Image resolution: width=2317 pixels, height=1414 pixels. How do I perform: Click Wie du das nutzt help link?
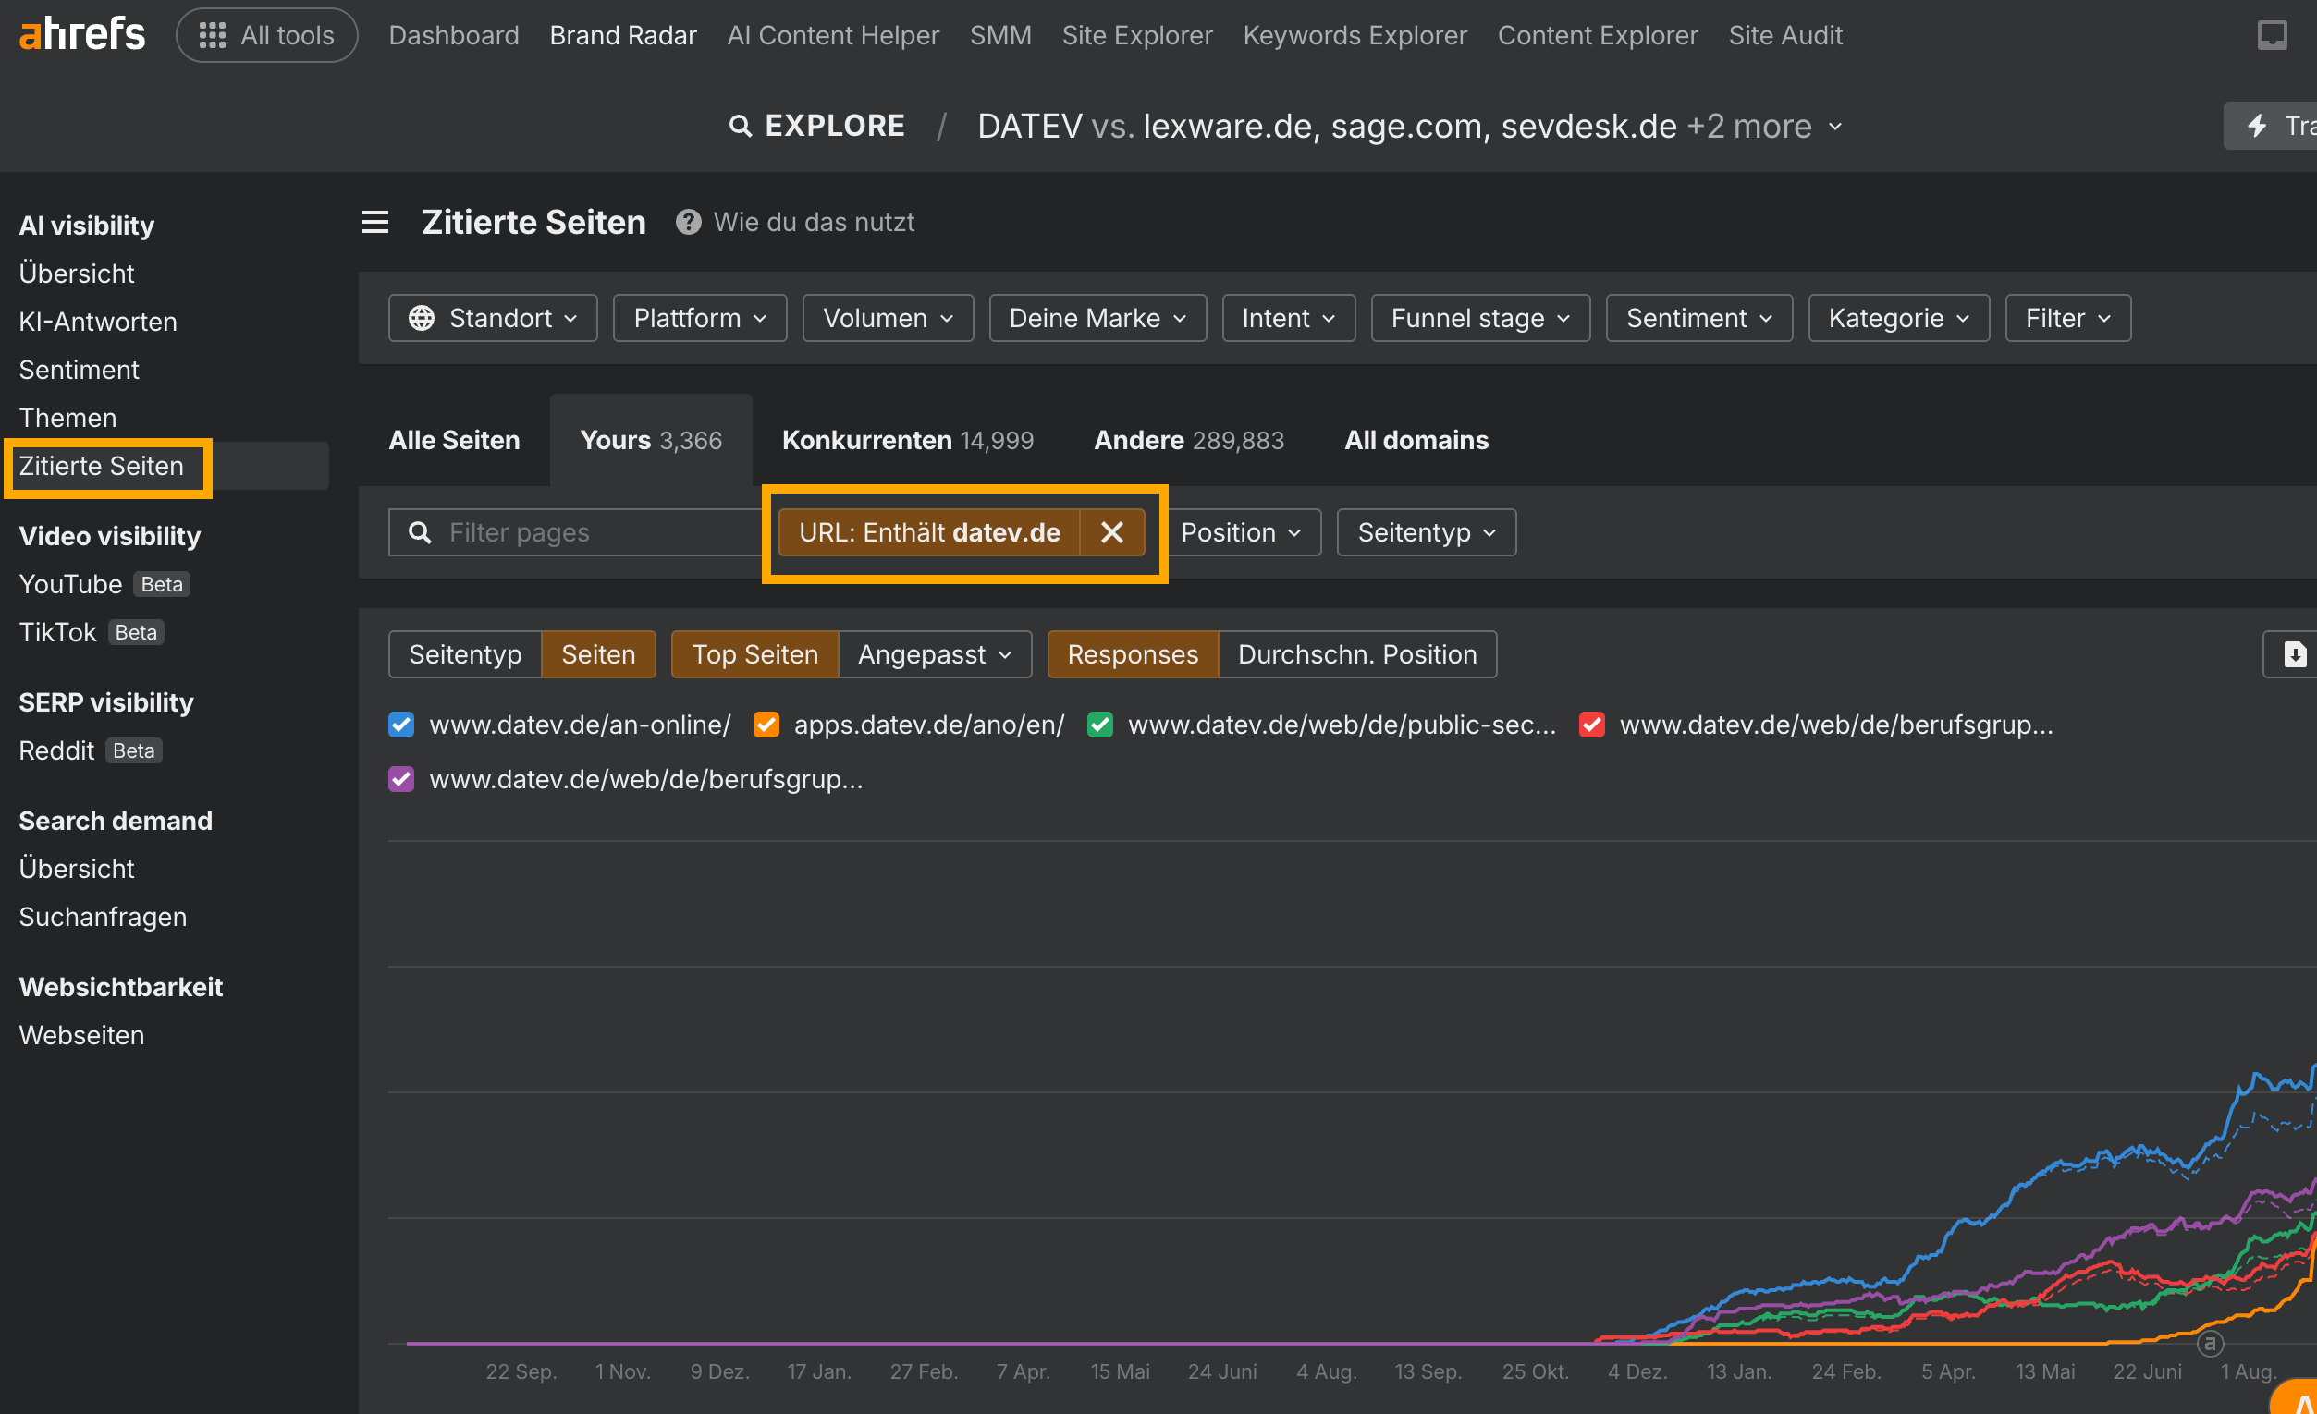pyautogui.click(x=814, y=223)
